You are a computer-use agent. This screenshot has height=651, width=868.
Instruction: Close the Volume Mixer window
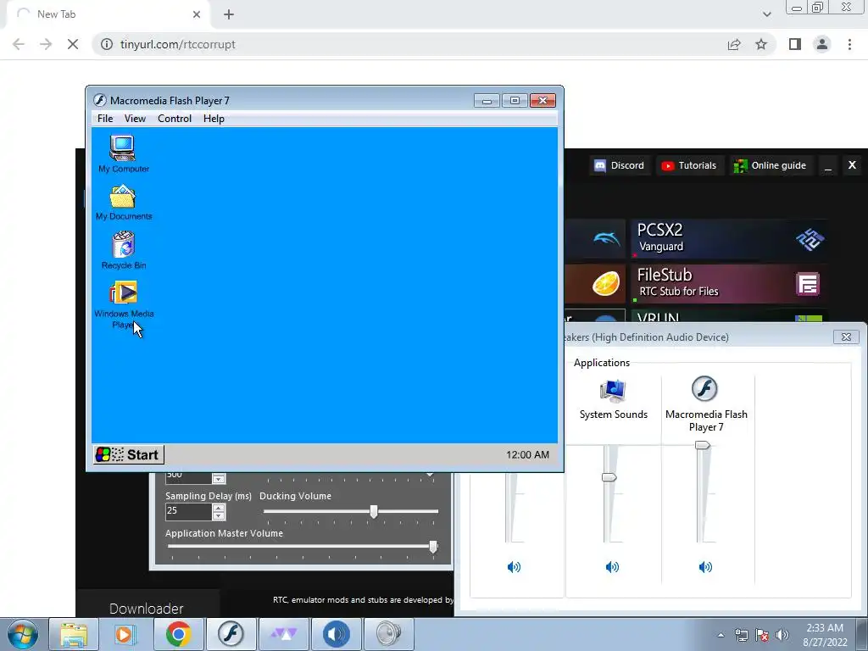[846, 337]
